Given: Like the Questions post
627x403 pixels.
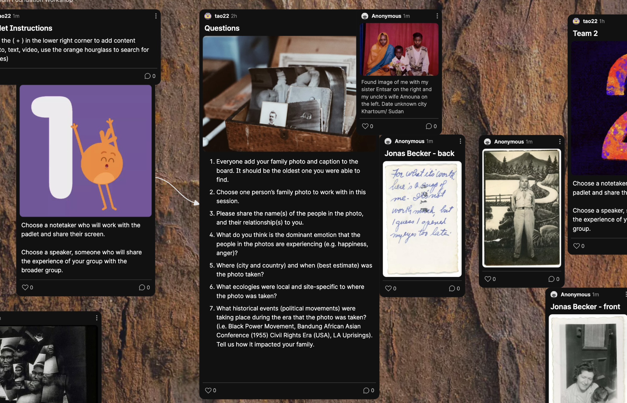Looking at the screenshot, I should click(x=208, y=390).
